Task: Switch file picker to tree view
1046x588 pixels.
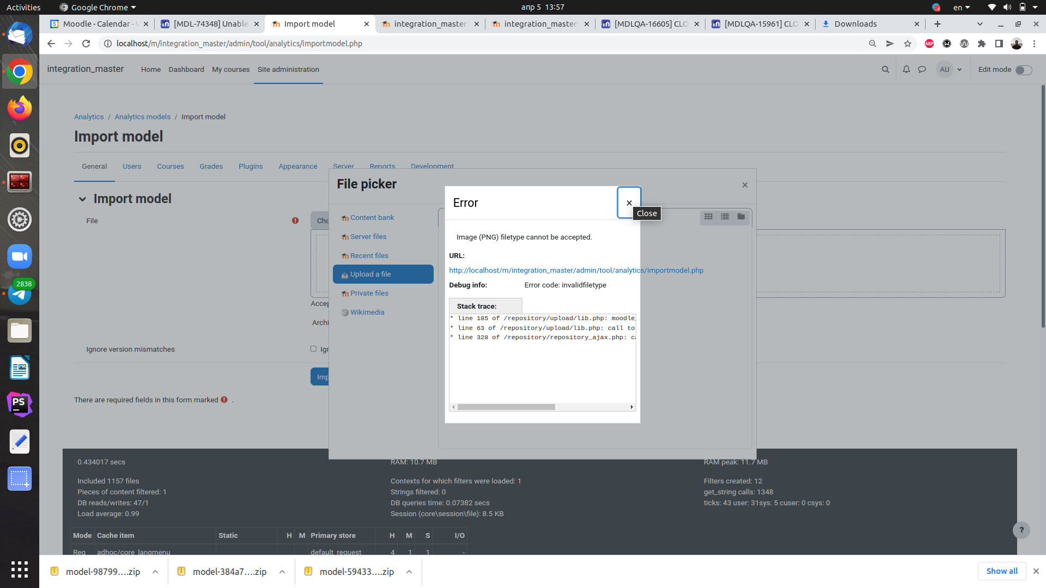Action: 741,217
